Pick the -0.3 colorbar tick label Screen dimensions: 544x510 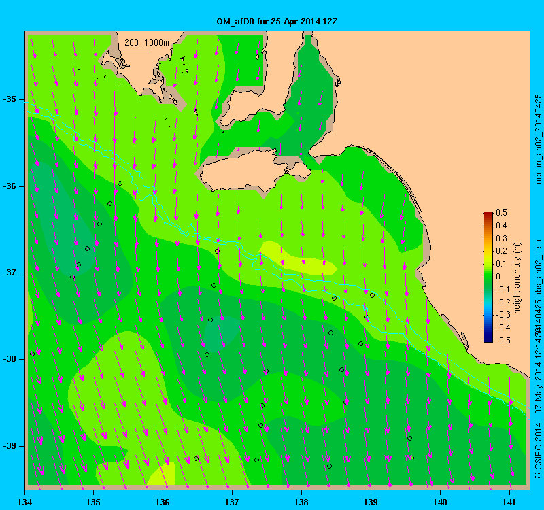[x=503, y=315]
